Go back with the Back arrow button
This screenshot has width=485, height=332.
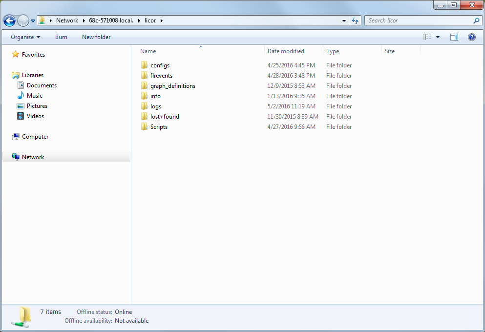click(x=9, y=21)
